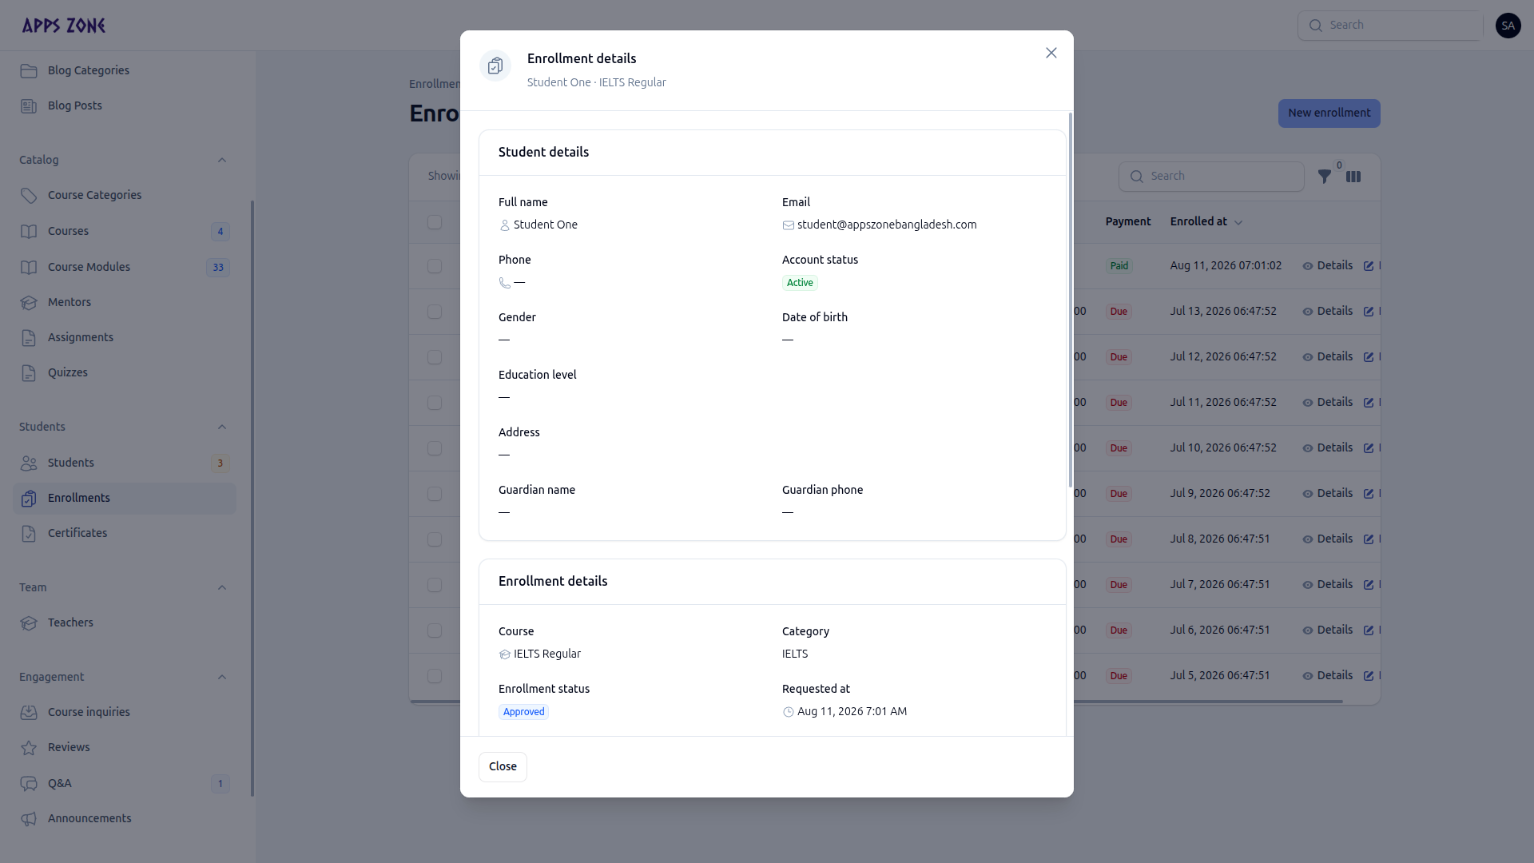1534x863 pixels.
Task: Click the Reviews star icon
Action: click(x=29, y=747)
